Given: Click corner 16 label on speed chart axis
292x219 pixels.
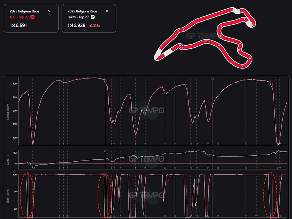Looking at the screenshot, I should coord(246,144).
